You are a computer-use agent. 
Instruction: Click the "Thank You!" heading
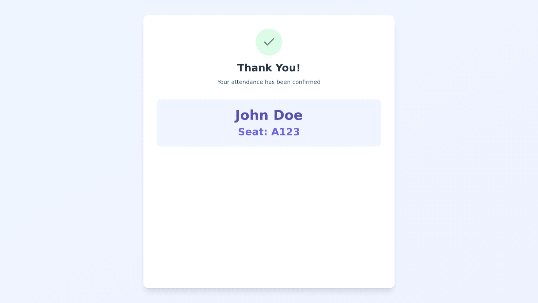[269, 68]
